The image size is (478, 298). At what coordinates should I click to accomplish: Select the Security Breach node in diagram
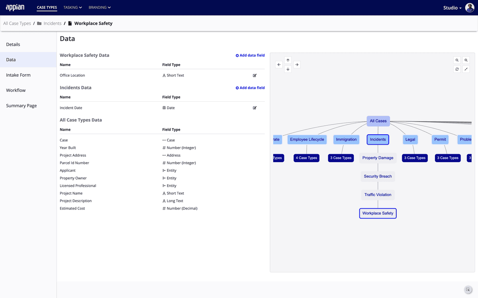[x=378, y=176]
